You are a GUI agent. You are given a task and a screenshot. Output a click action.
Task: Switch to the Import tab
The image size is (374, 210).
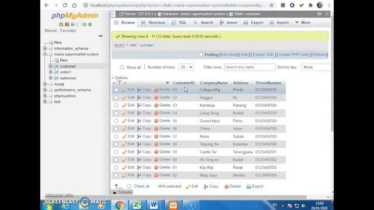[279, 23]
